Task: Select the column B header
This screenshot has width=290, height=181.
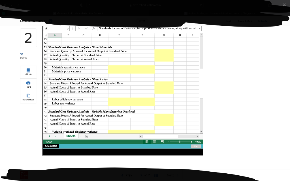Action: (68, 35)
